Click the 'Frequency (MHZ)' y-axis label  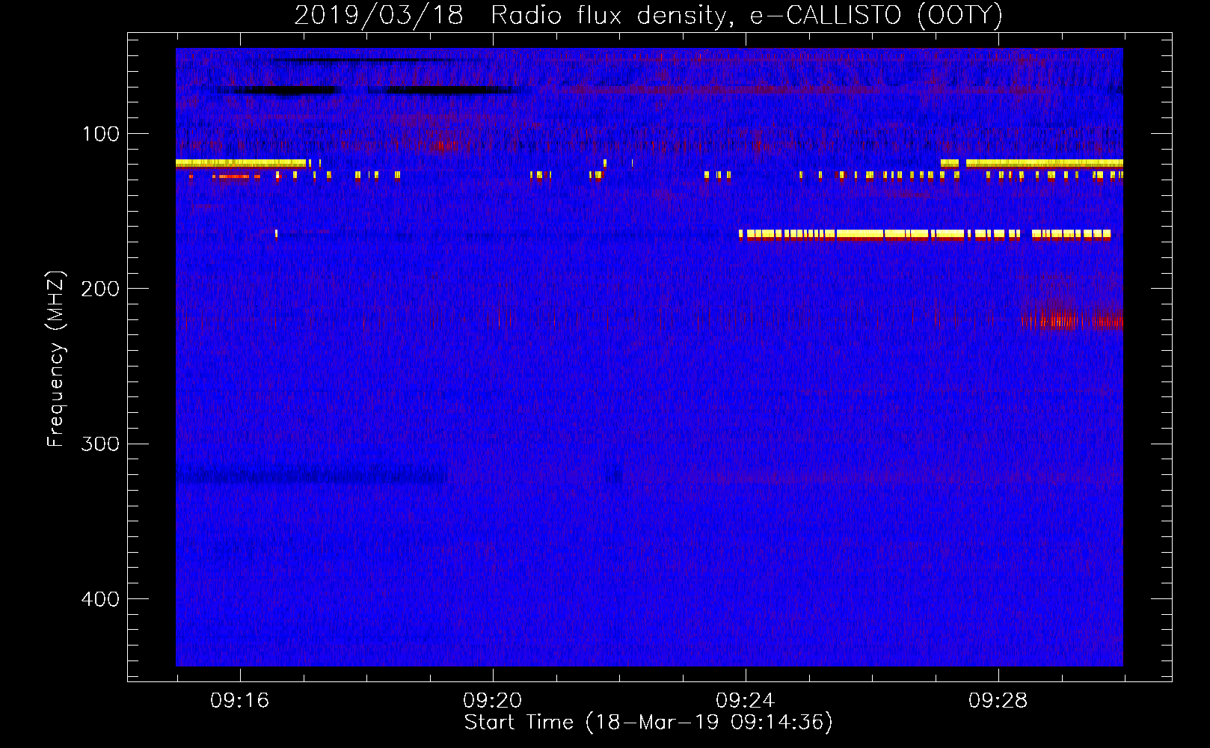56,359
